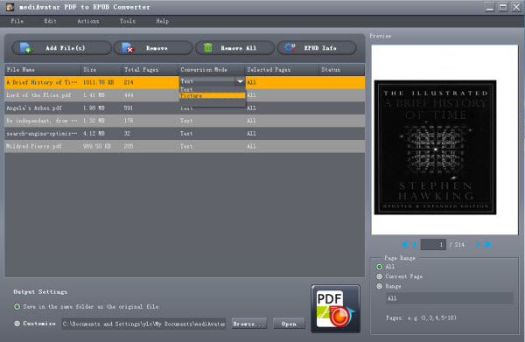525x342 pixels.
Task: Open the Conversion Mode dropdown arrow
Action: pyautogui.click(x=240, y=81)
